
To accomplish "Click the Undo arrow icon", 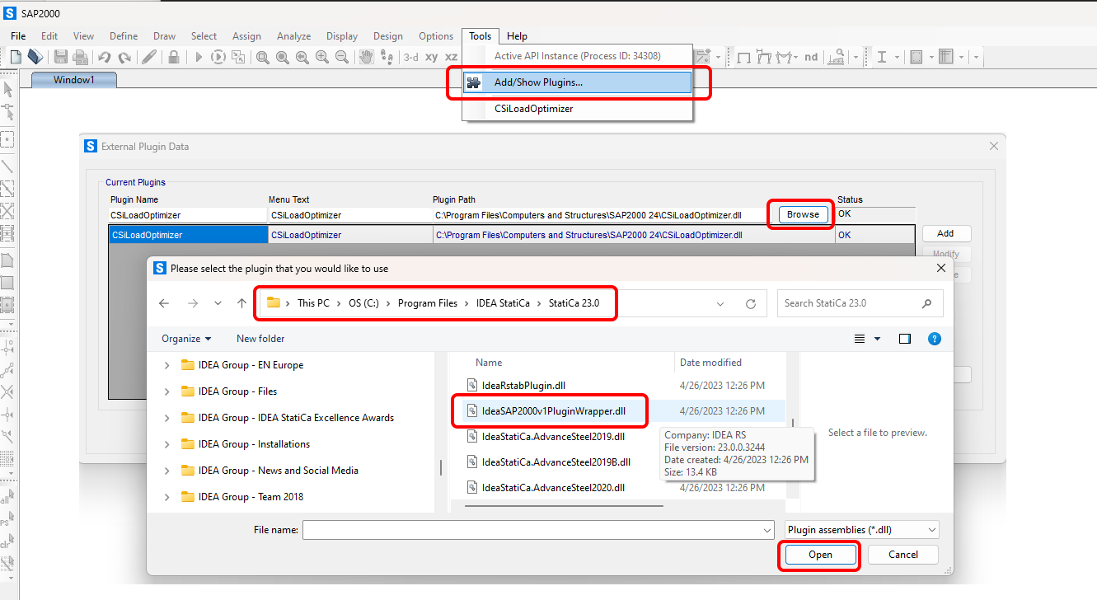I will [x=105, y=57].
